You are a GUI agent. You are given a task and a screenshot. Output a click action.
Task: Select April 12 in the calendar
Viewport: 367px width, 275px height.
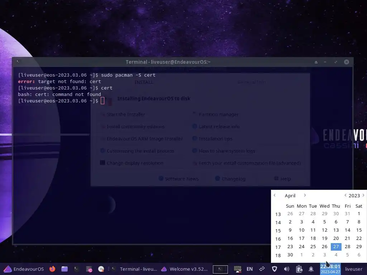pos(325,230)
